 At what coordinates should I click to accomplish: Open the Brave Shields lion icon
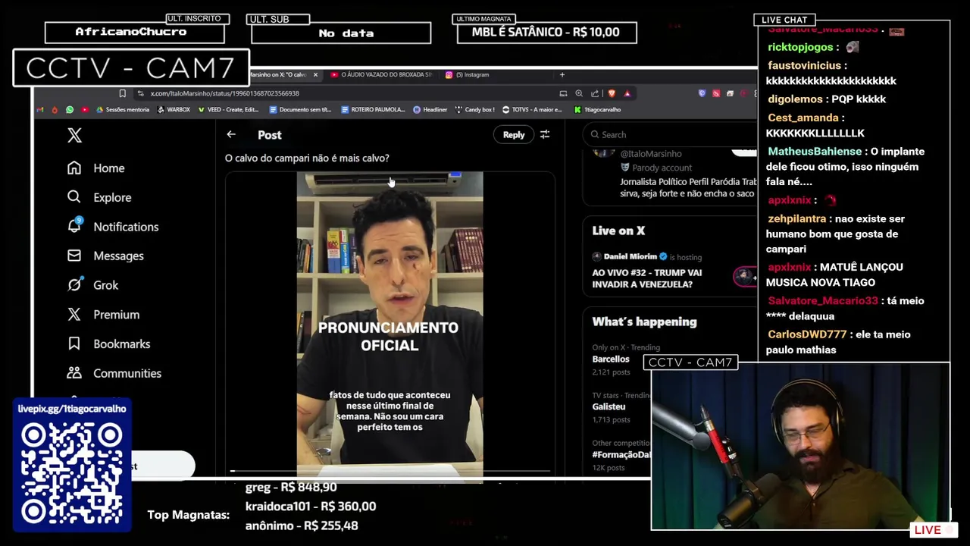pyautogui.click(x=612, y=93)
